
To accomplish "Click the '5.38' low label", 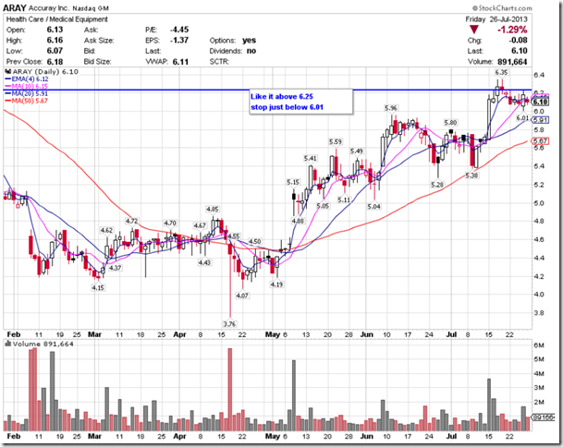I will coord(471,175).
